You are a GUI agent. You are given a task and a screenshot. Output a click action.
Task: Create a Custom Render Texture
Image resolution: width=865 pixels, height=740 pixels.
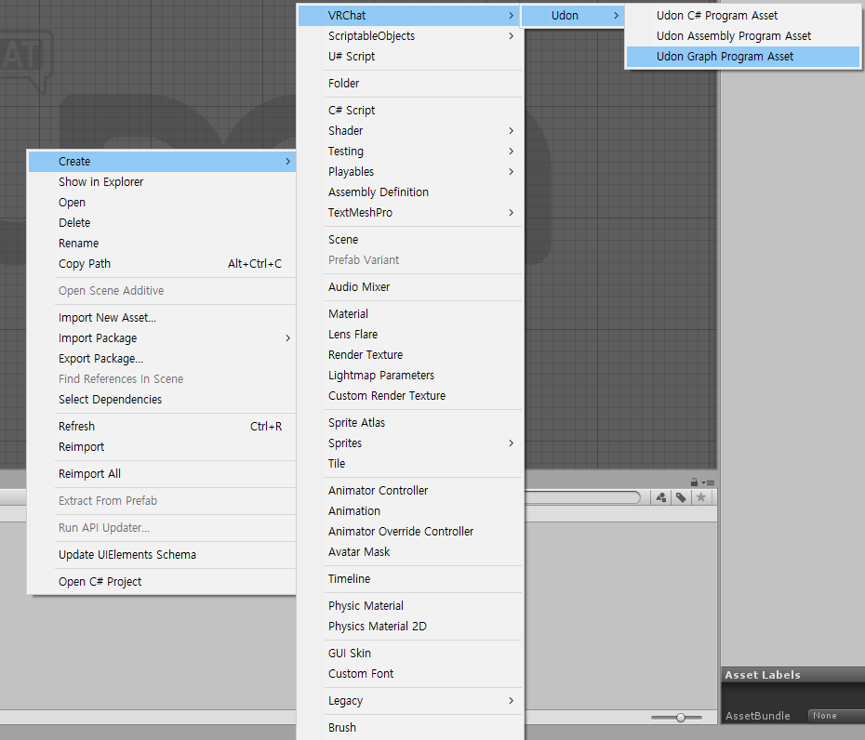tap(408, 395)
